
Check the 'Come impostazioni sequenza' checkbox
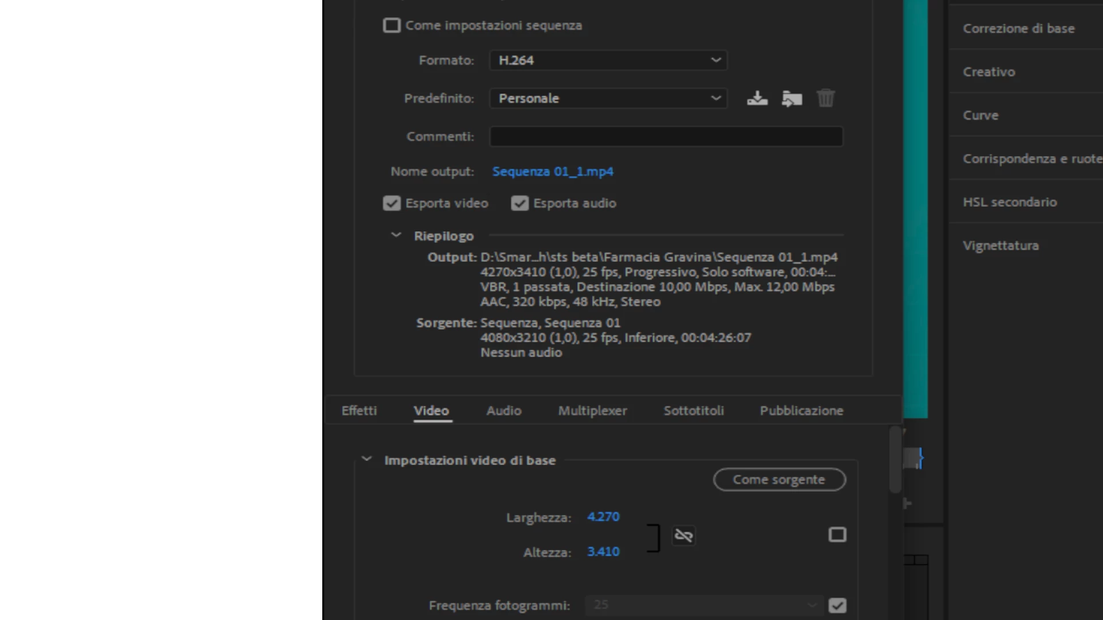pos(392,25)
